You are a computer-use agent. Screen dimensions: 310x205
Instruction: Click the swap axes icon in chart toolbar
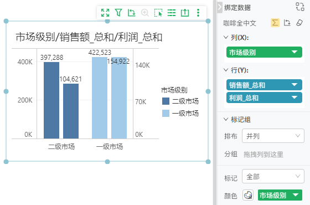[132, 13]
